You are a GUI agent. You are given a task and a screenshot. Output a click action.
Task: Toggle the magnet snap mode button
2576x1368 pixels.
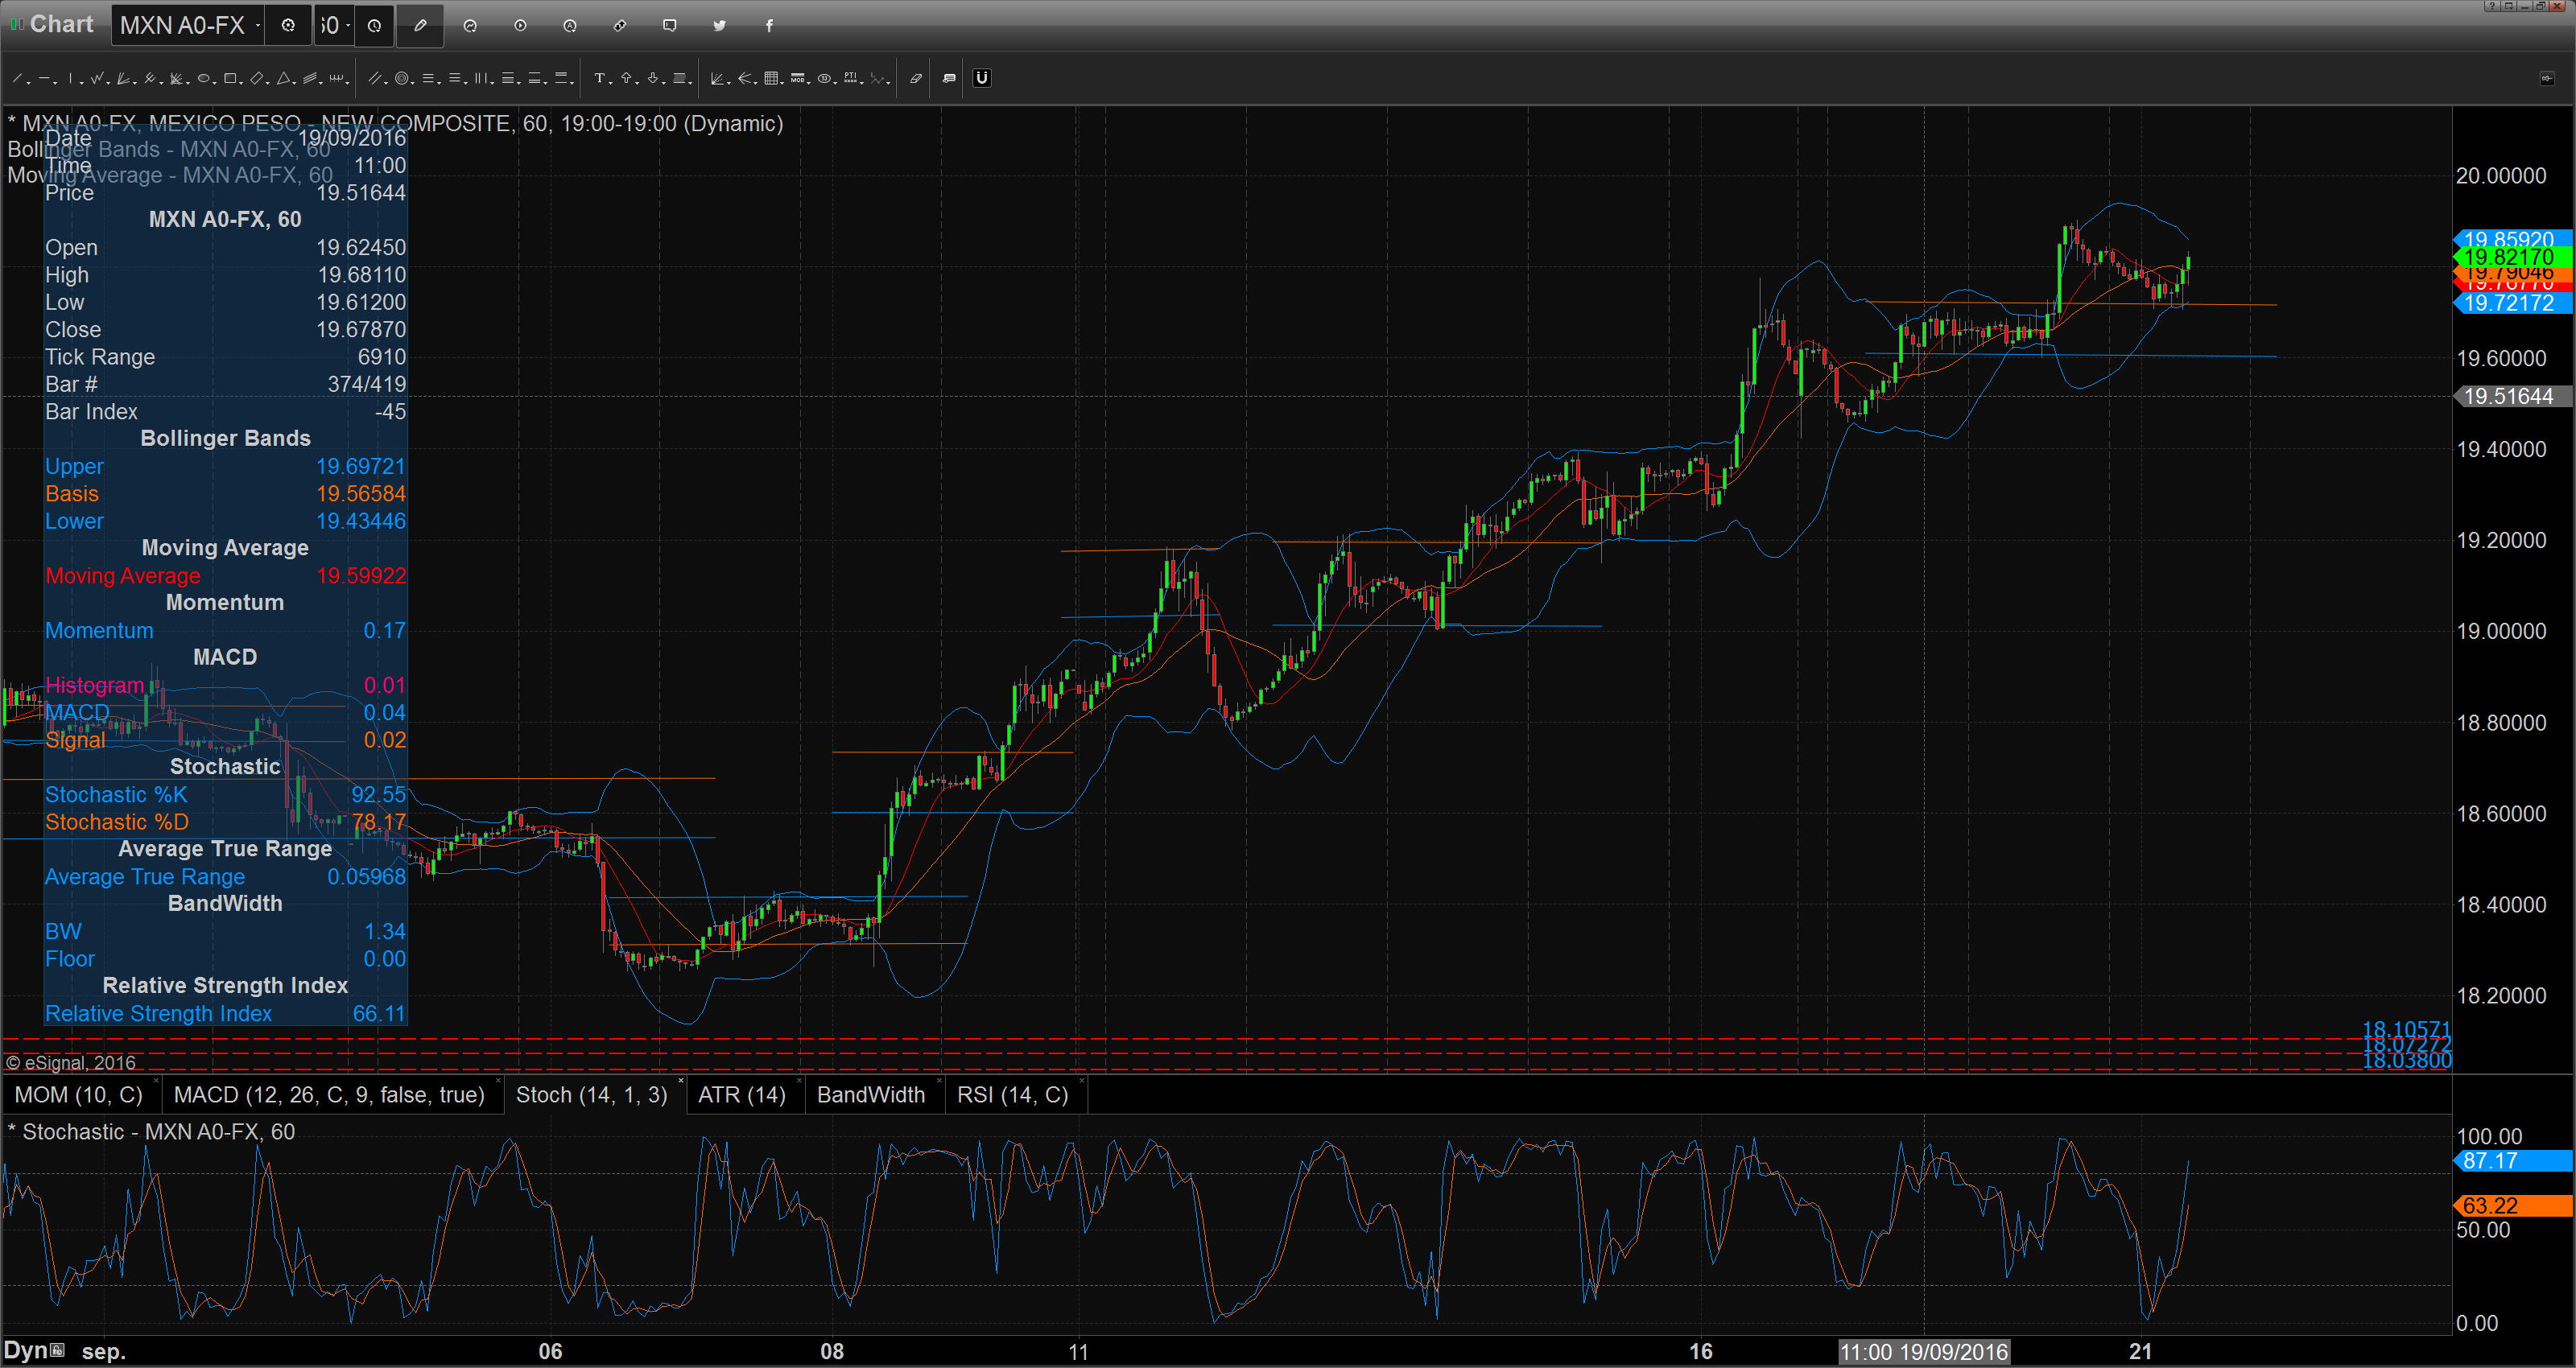click(981, 78)
